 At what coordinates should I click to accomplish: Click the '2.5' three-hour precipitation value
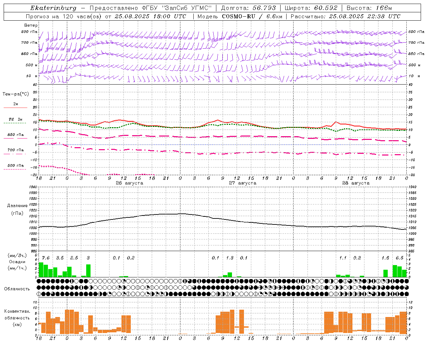(74, 258)
